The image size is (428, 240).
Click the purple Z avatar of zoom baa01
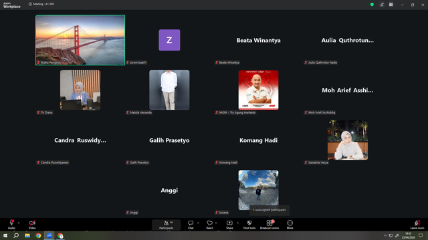(x=169, y=40)
